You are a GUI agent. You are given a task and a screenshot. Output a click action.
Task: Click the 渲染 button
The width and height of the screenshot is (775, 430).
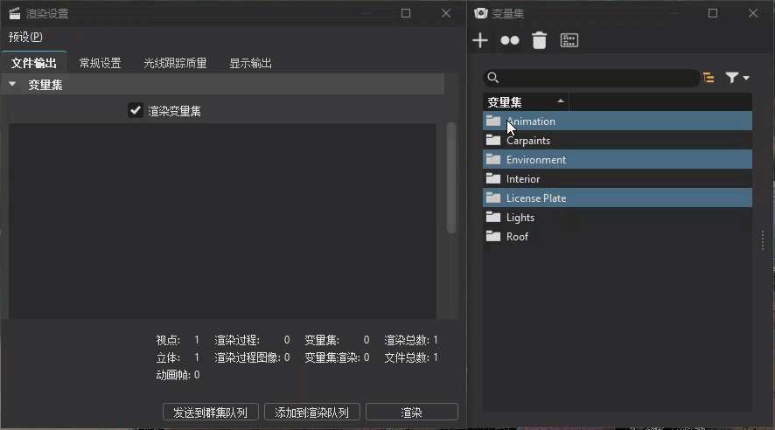point(412,413)
